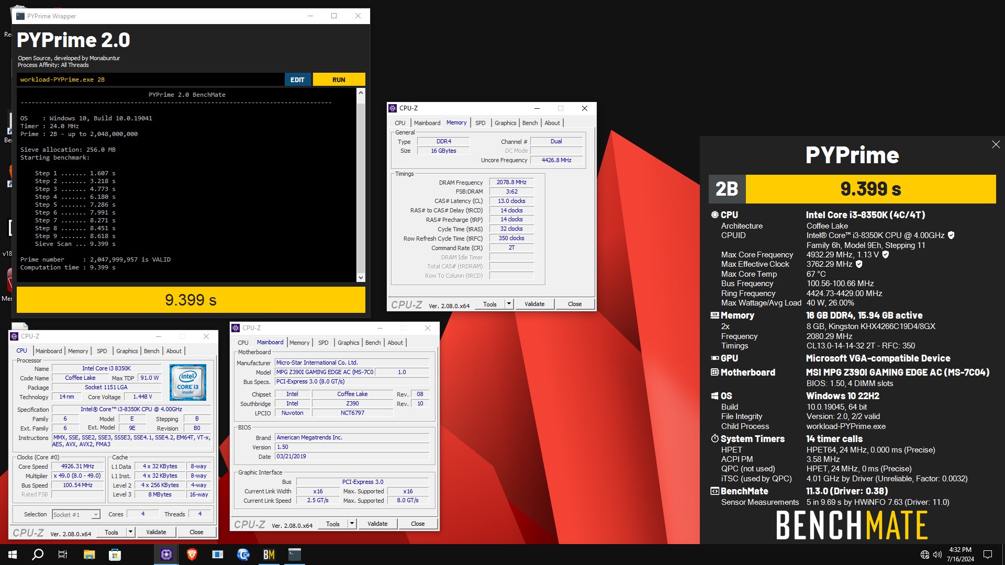The image size is (1005, 565).
Task: Switch to Mainboard tab in bottom-left CPU-Z window
Action: pos(49,351)
